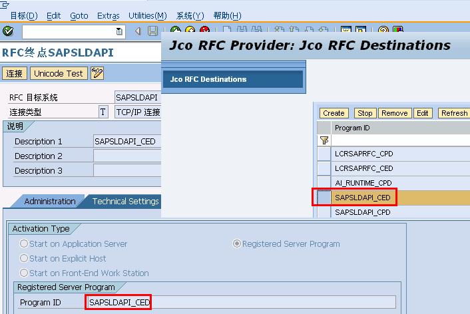Click the 连接 connection test button

(x=15, y=73)
